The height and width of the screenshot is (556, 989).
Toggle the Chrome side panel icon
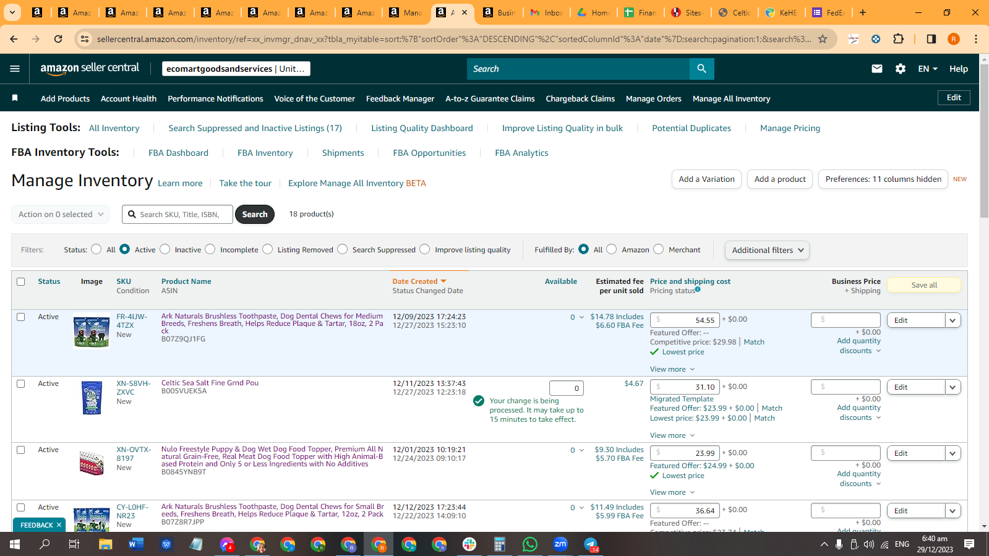point(931,39)
